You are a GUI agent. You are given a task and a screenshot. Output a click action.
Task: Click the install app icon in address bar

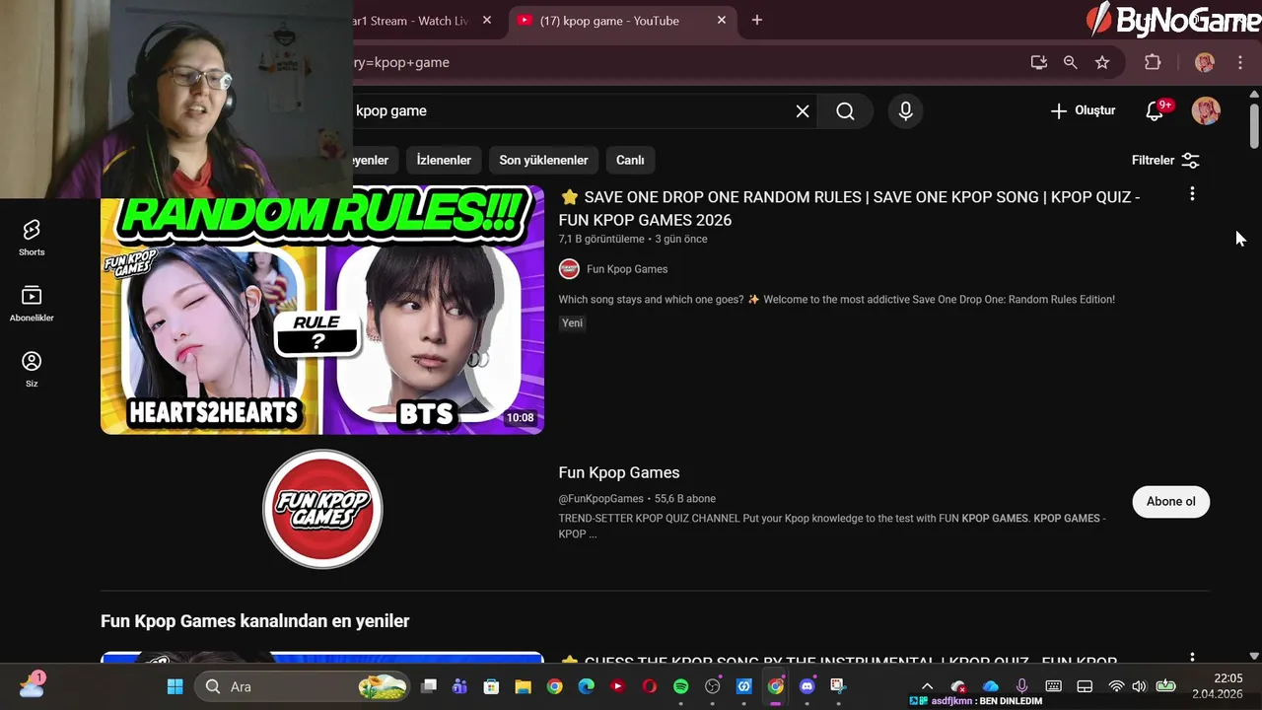click(x=1038, y=62)
